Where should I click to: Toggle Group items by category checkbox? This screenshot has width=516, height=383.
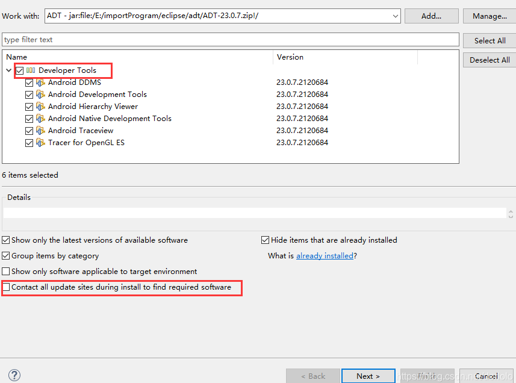pos(5,256)
